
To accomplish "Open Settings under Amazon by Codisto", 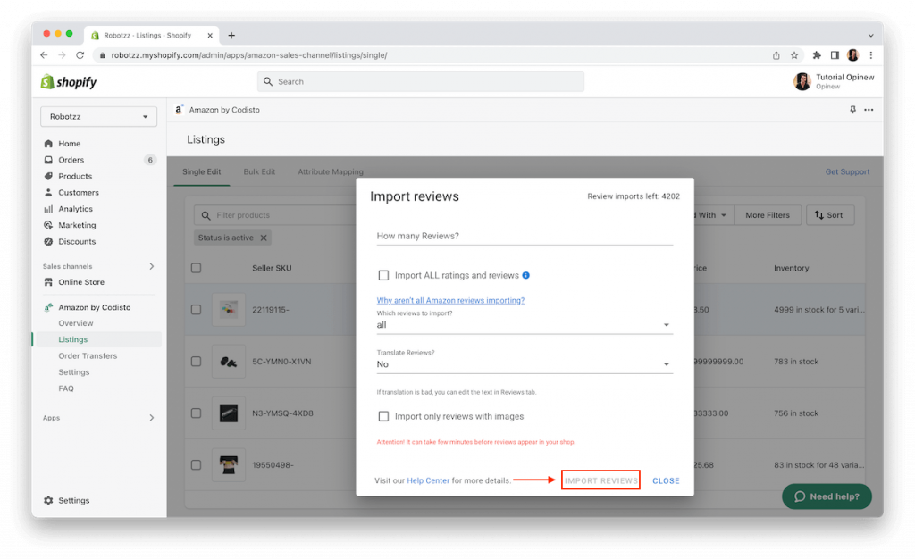I will click(74, 372).
